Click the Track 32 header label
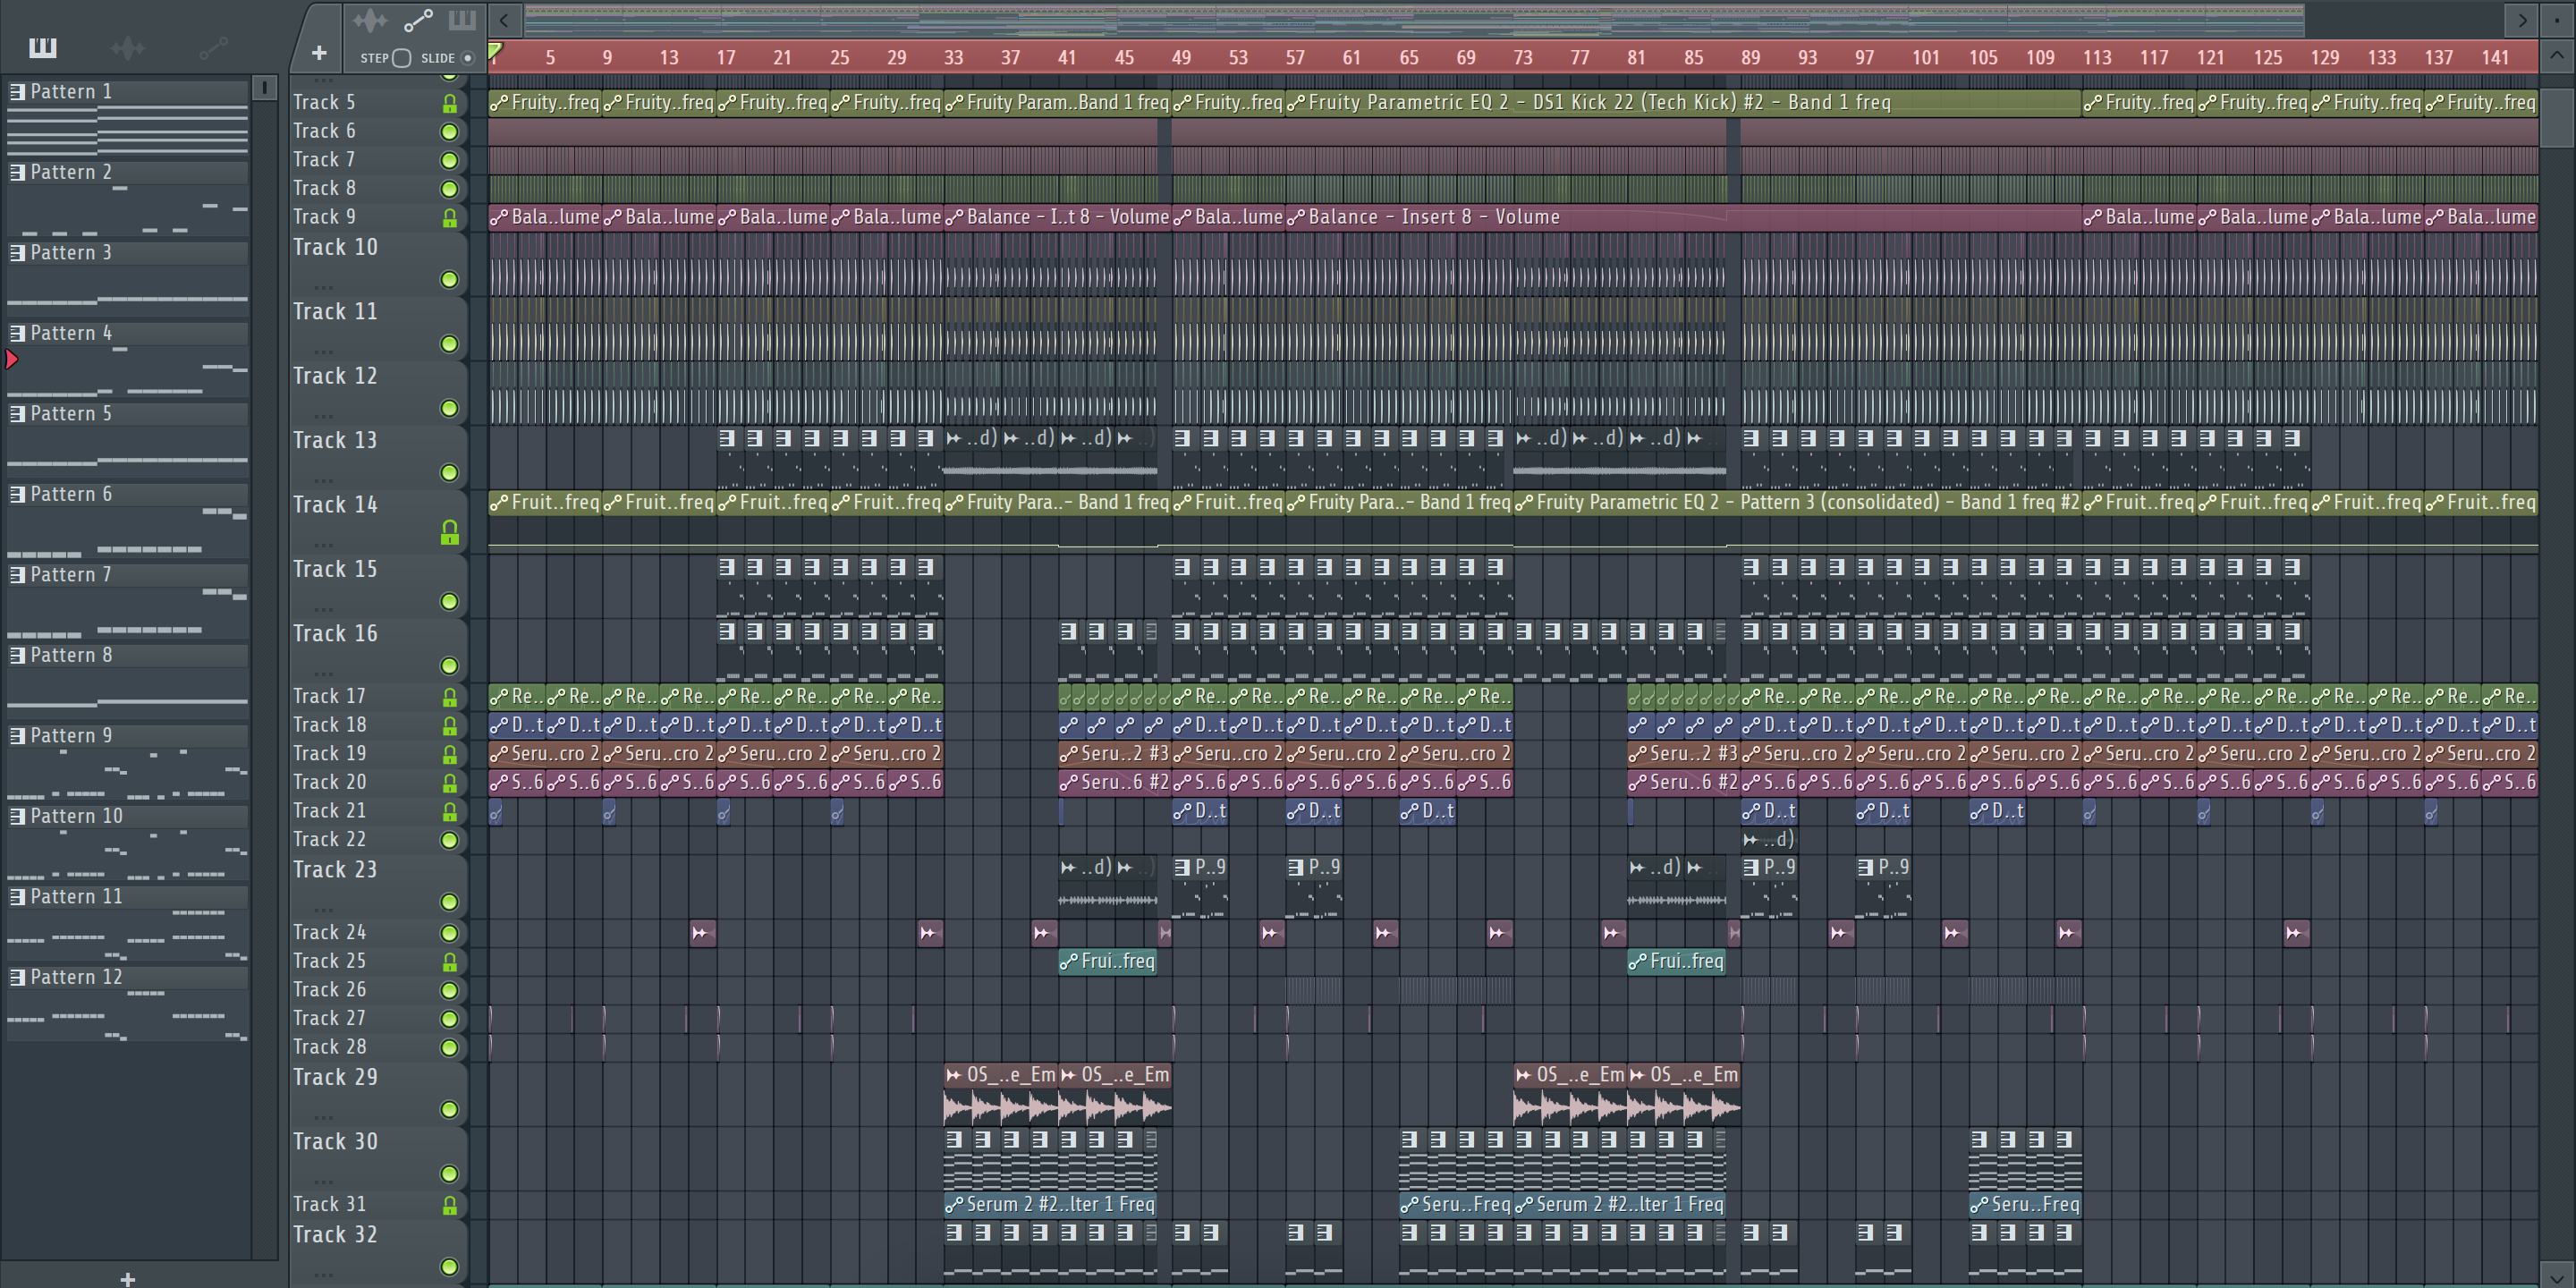Image resolution: width=2576 pixels, height=1288 pixels. point(335,1235)
